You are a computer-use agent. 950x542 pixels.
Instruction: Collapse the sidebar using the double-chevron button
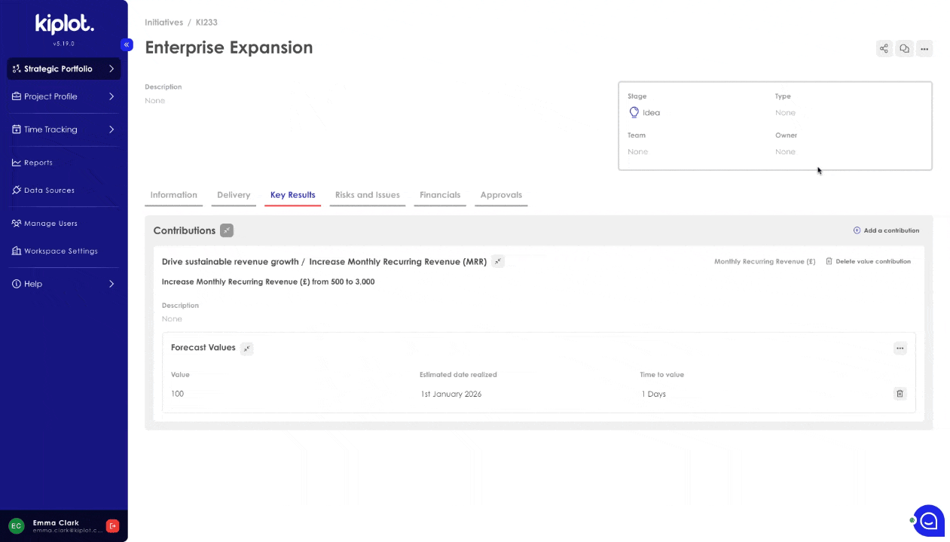click(127, 44)
